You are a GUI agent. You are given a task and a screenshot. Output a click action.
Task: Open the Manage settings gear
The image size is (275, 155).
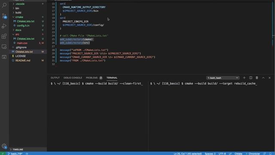point(4,146)
